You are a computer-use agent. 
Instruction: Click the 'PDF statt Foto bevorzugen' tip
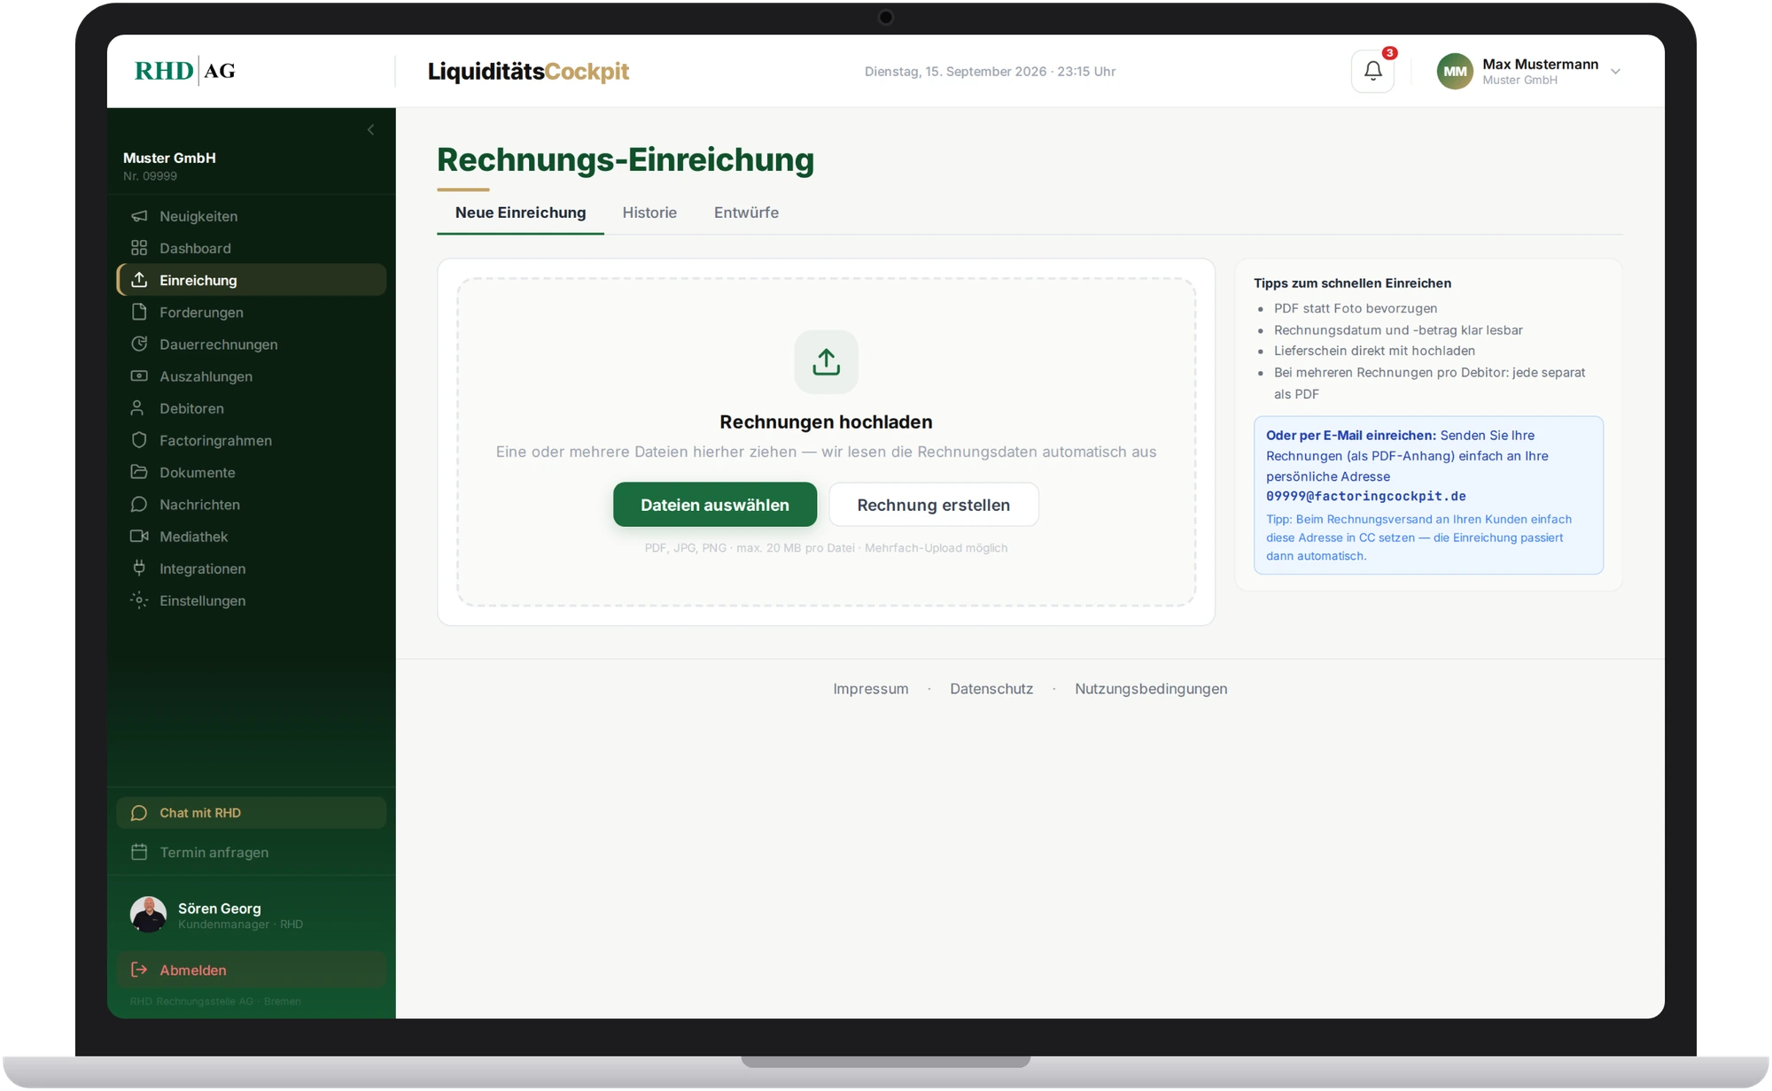coord(1356,308)
